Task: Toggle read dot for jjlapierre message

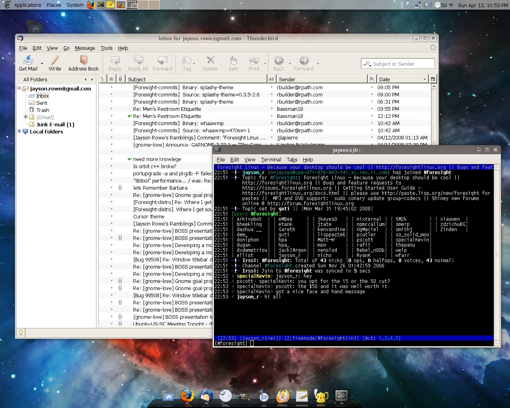Action: [x=272, y=137]
